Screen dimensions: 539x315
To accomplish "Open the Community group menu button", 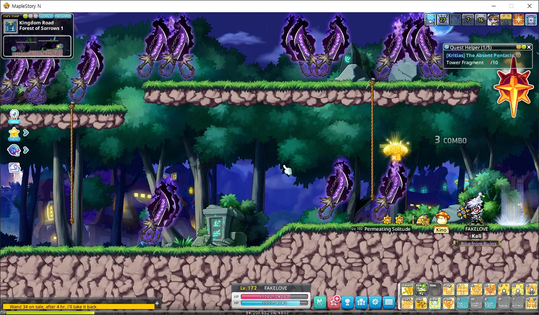I will tap(361, 302).
